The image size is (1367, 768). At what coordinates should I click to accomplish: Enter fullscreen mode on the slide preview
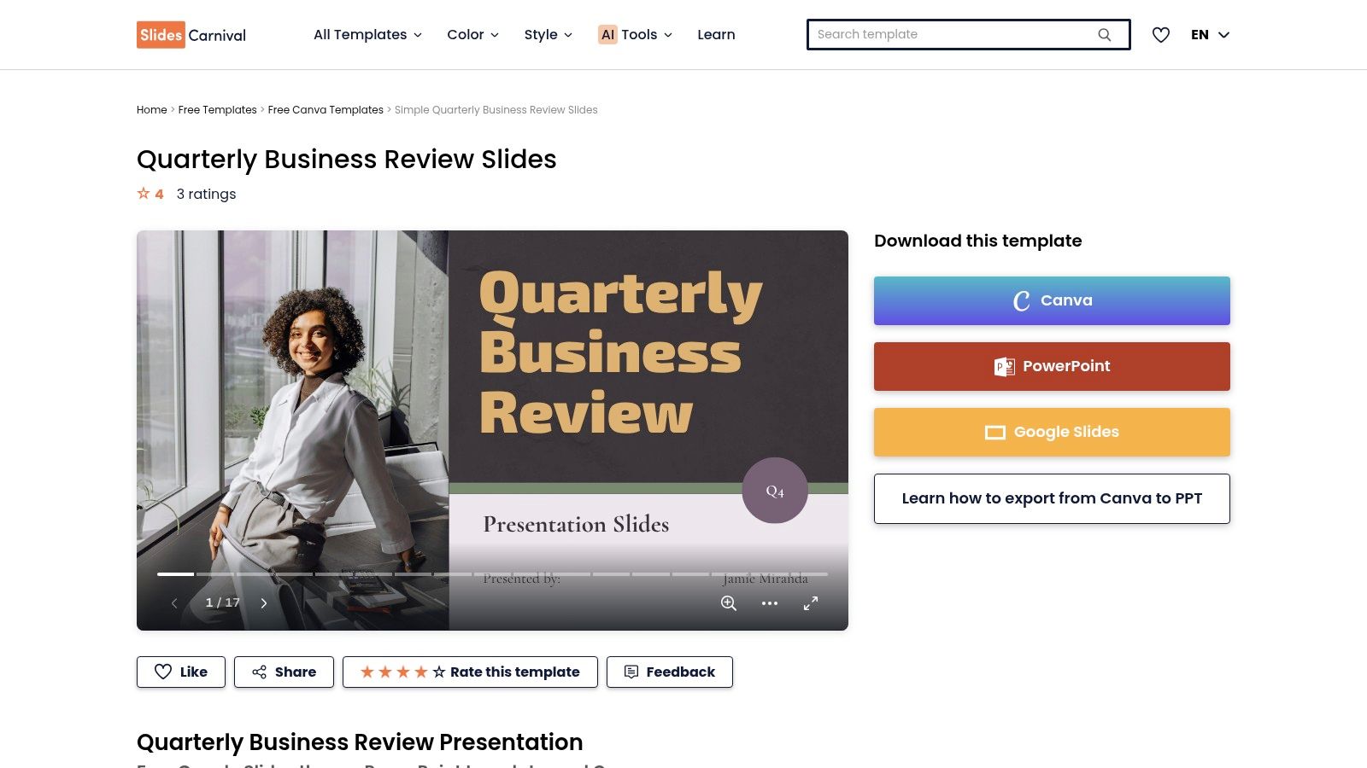coord(811,602)
